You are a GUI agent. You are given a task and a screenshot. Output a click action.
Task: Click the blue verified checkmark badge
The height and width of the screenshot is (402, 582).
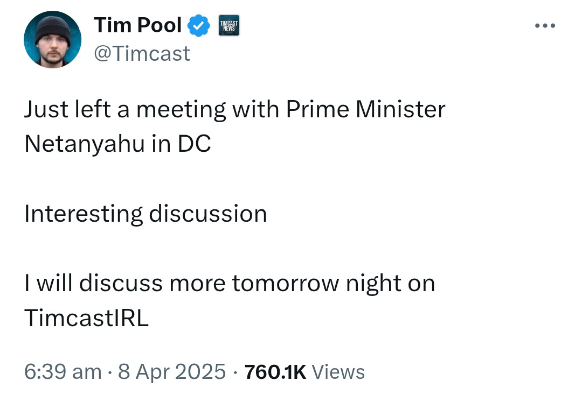(x=198, y=26)
